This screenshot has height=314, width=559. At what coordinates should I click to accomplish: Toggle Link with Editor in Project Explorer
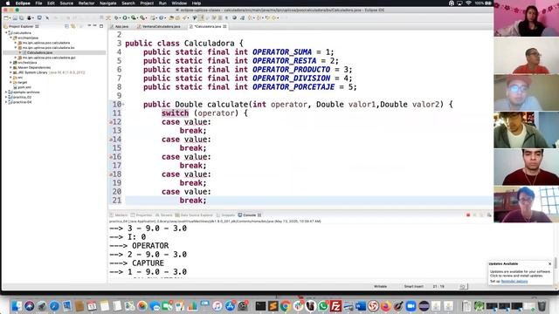pos(73,26)
